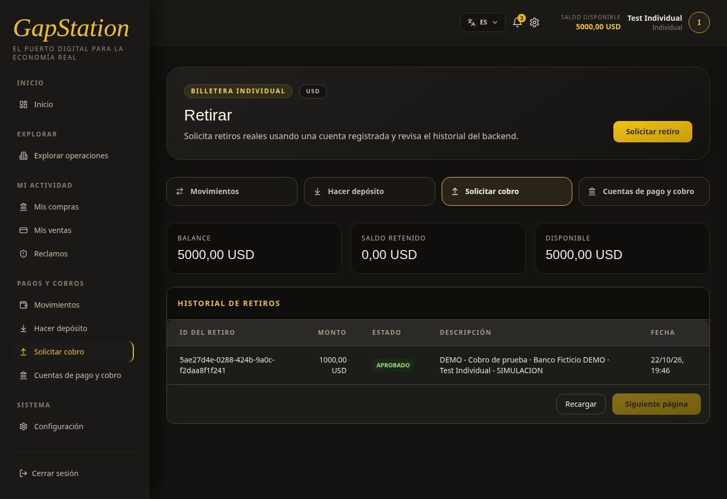Click the sidebar Solicitar cobro upload icon
727x499 pixels.
[x=23, y=352]
